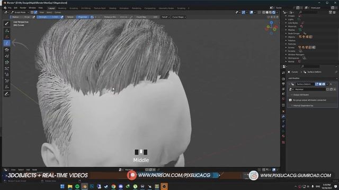Open the File menu
This screenshot has width=339, height=190.
click(x=10, y=8)
